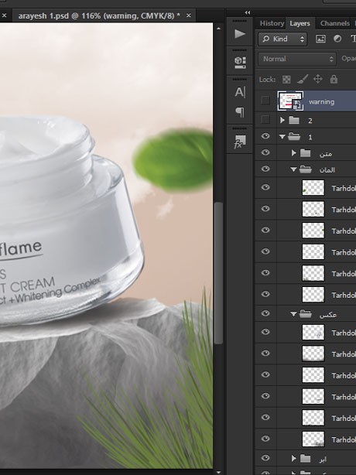356x475 pixels.
Task: Open the Paragraph panel icon
Action: [240, 112]
